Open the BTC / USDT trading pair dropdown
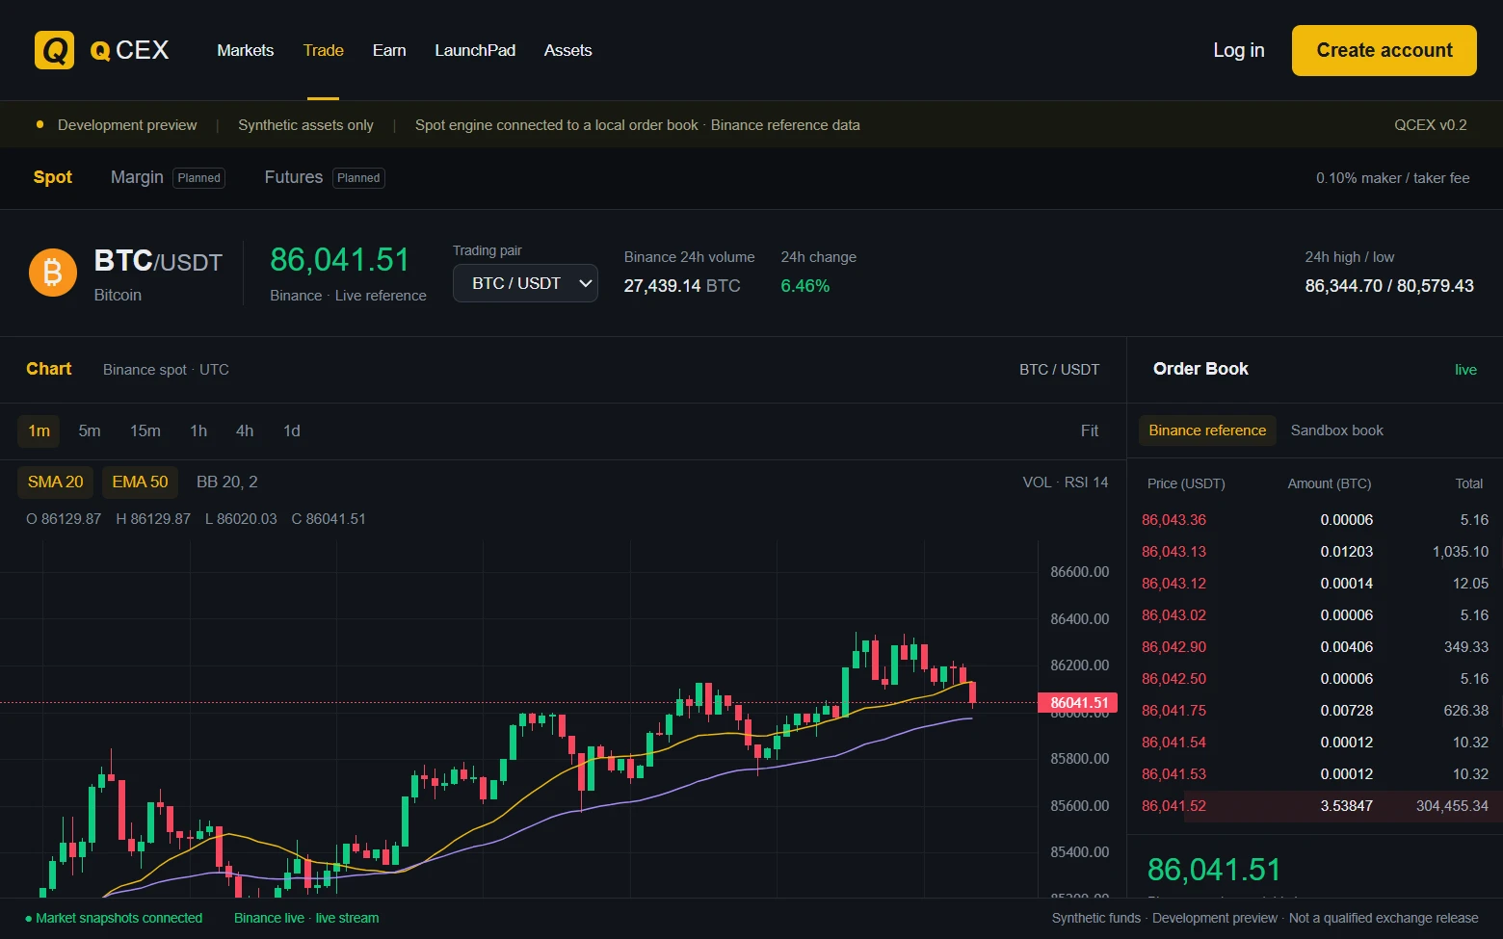 (x=525, y=283)
